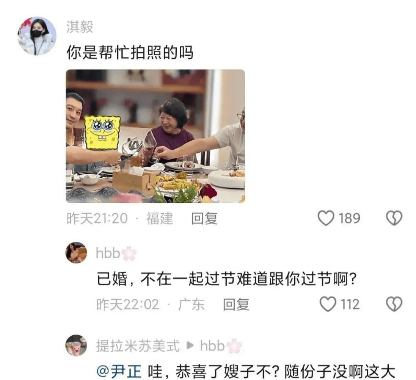
Task: Dislike 淇毅's comment with broken heart
Action: 394,218
